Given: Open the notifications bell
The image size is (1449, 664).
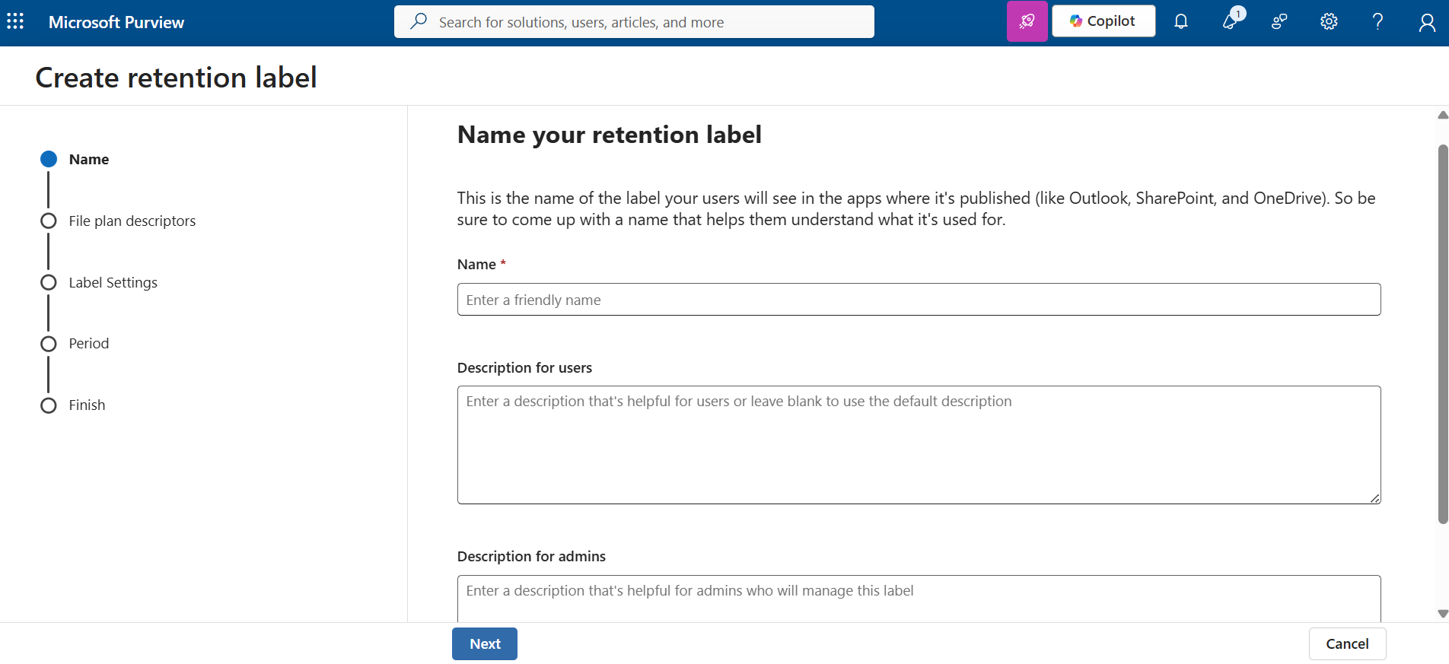Looking at the screenshot, I should tap(1180, 21).
